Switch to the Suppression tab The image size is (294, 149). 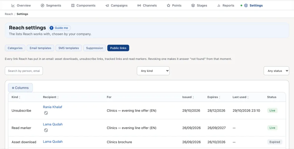click(x=95, y=48)
